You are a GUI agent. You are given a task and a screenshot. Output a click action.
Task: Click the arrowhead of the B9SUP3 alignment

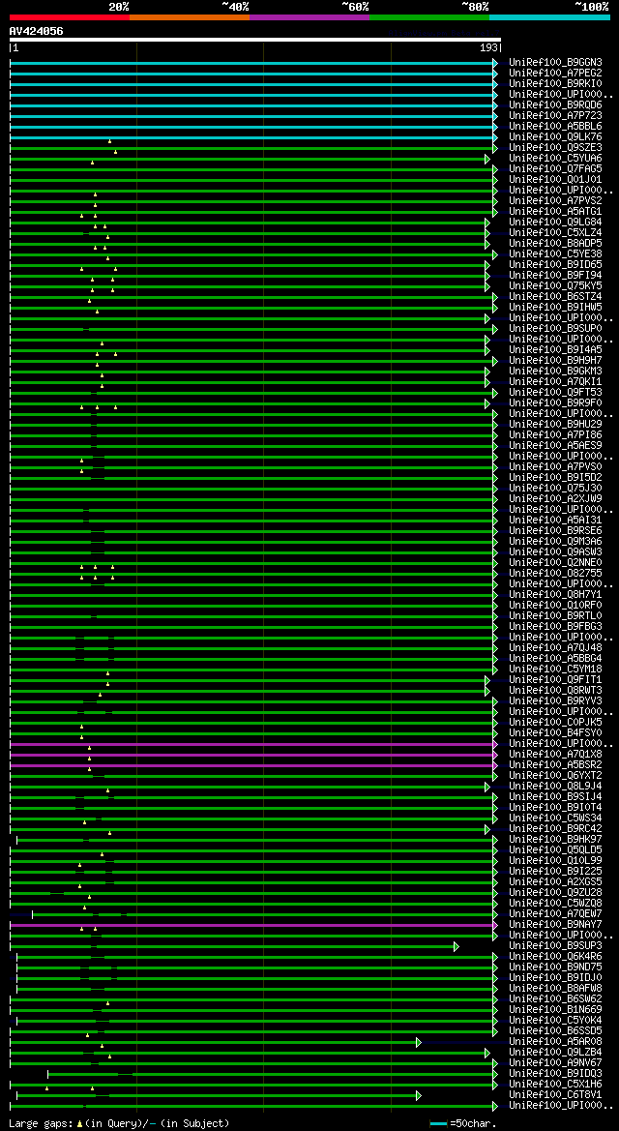pos(456,946)
